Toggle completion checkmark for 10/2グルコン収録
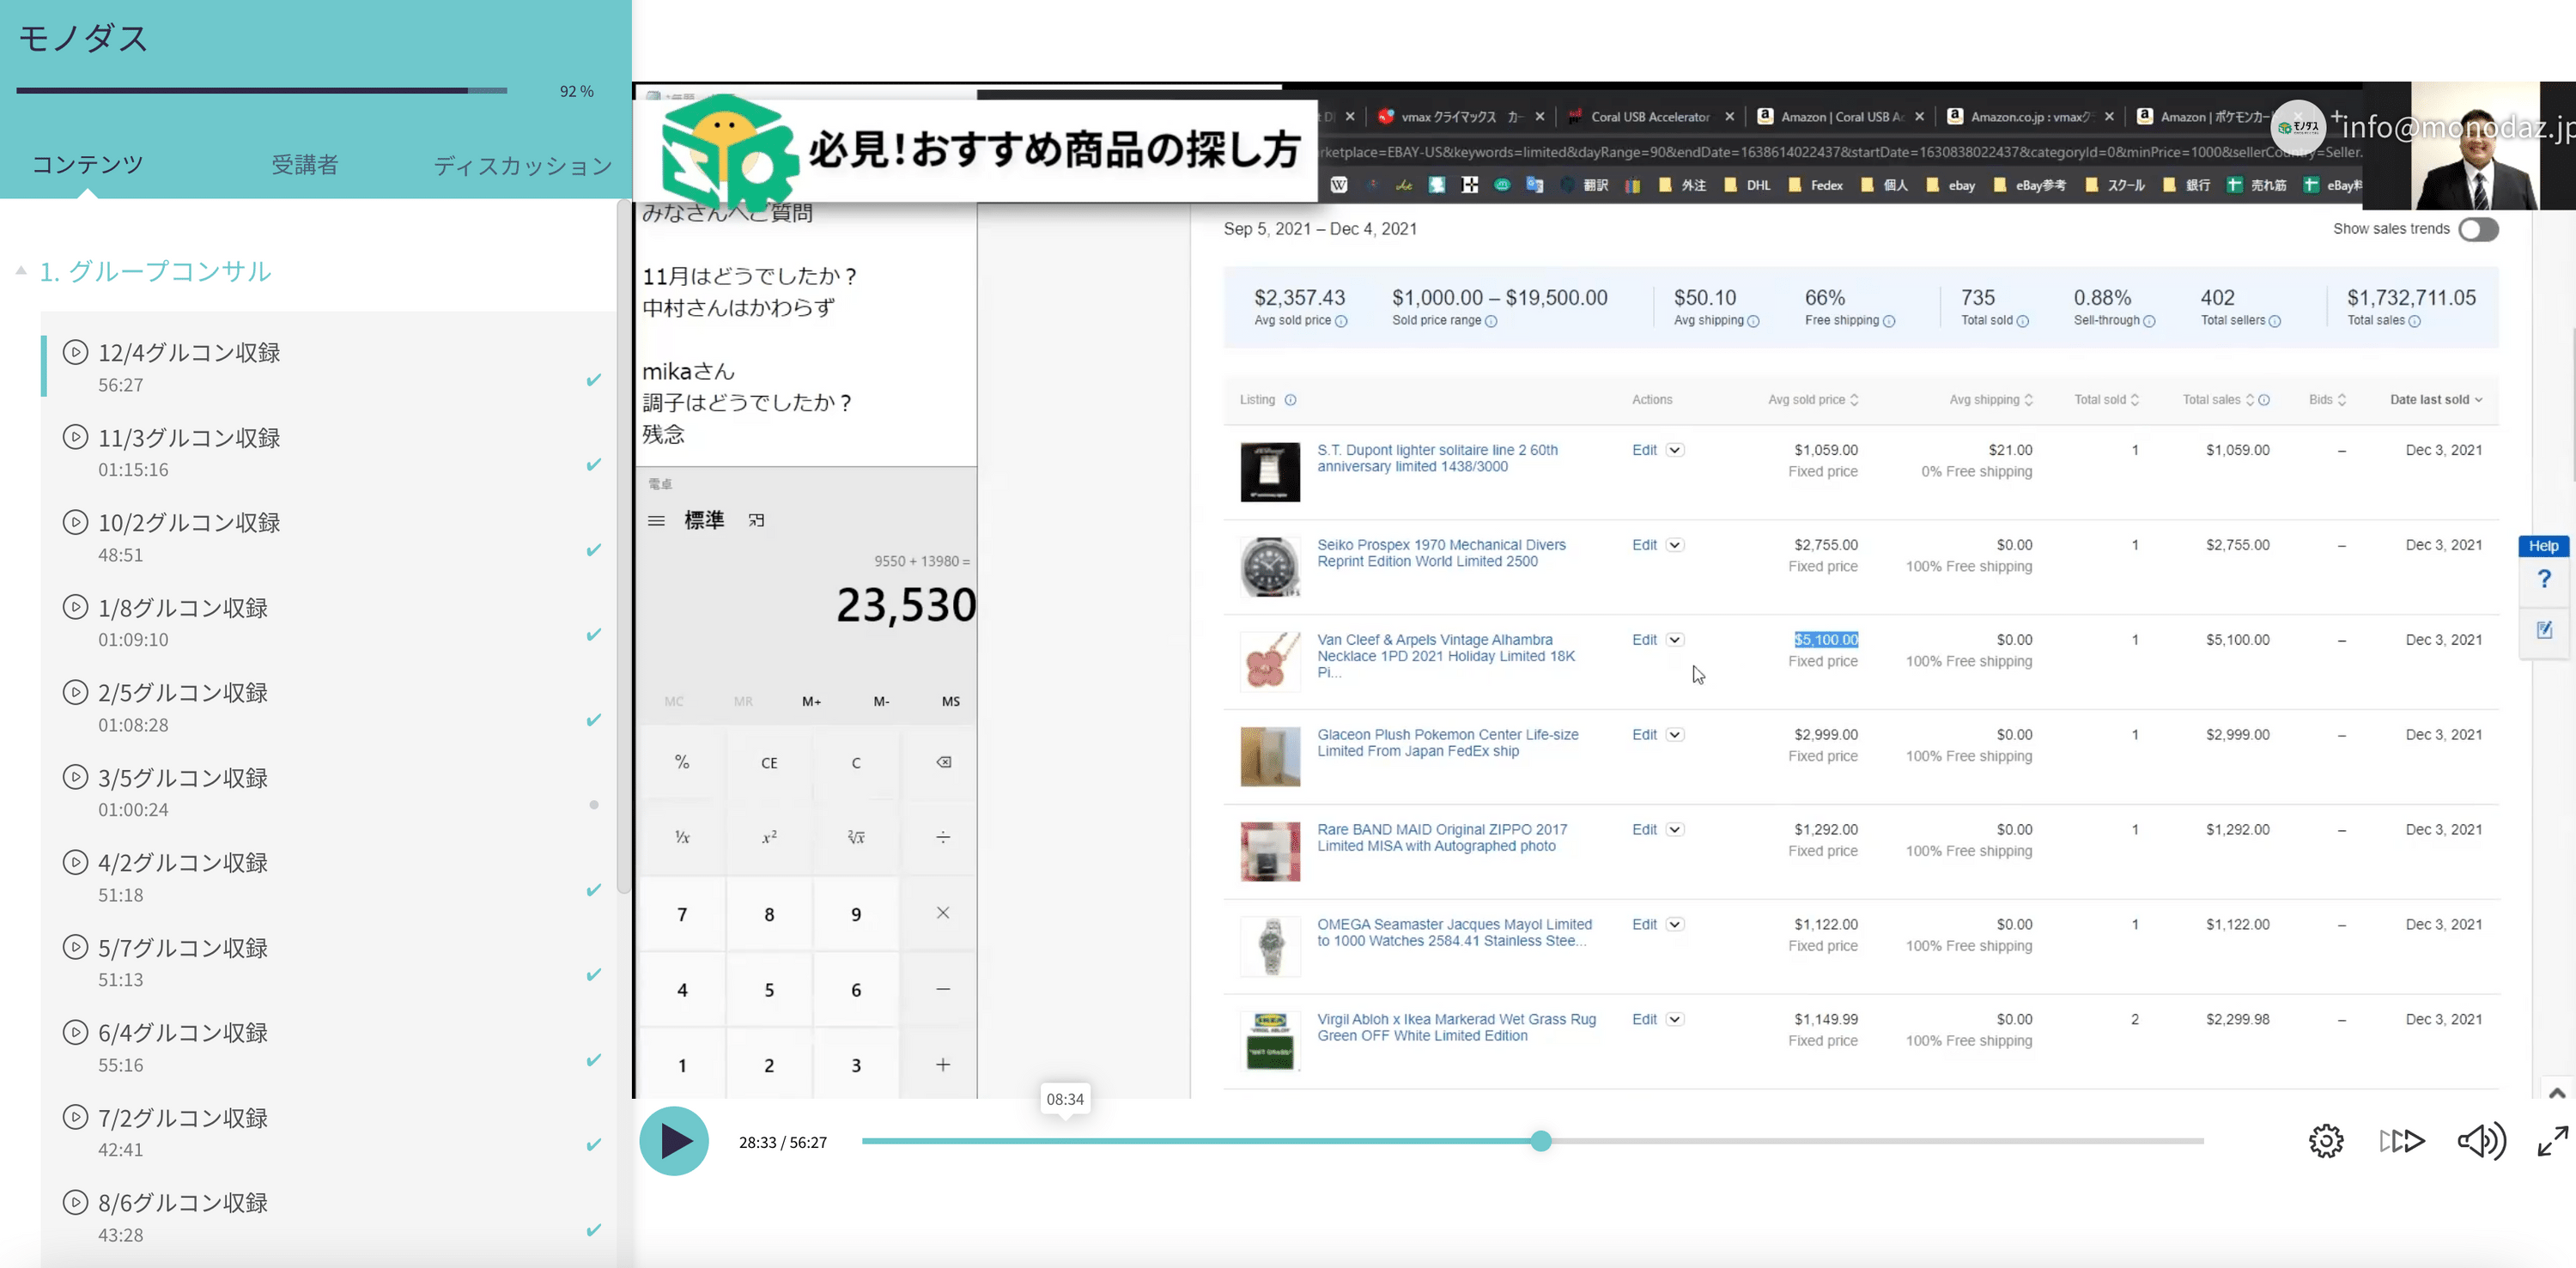 pos(594,550)
